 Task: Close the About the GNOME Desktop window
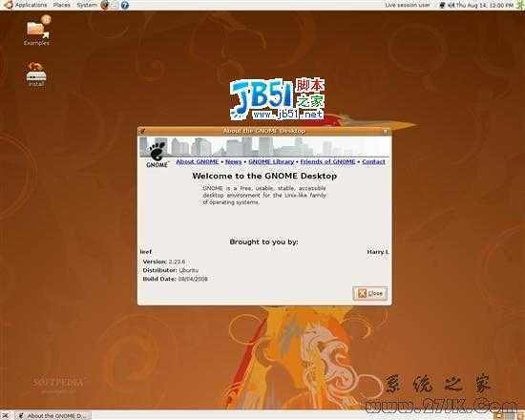[x=385, y=132]
